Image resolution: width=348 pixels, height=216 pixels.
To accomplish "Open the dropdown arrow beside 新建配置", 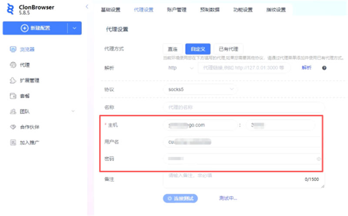I will 74,28.
